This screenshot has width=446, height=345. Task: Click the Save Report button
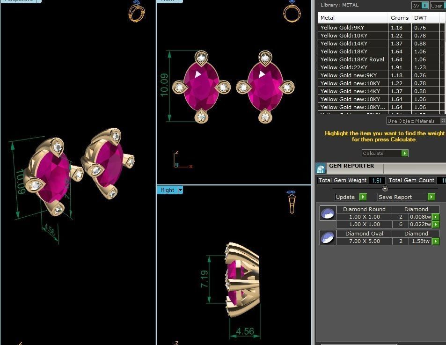point(406,197)
